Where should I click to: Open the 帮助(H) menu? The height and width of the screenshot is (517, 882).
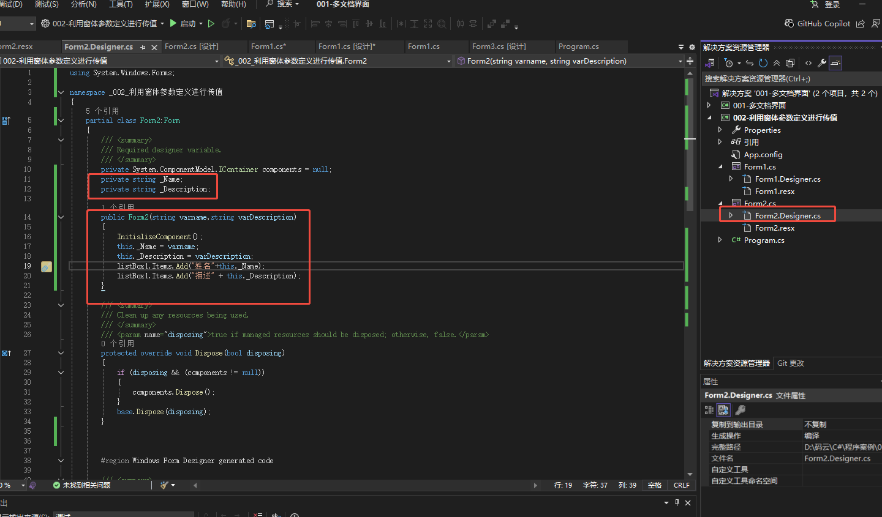233,4
